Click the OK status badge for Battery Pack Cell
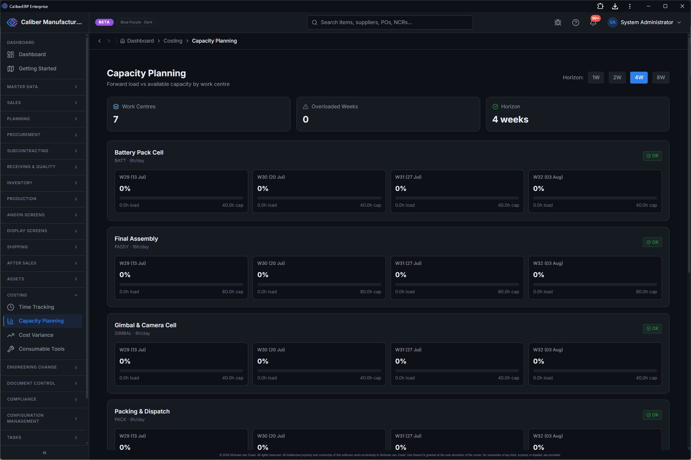This screenshot has width=691, height=460. 652,156
